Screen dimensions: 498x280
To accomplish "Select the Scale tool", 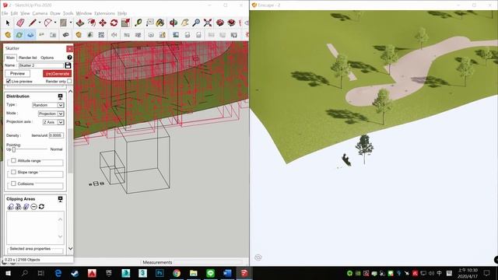I will tap(126, 23).
